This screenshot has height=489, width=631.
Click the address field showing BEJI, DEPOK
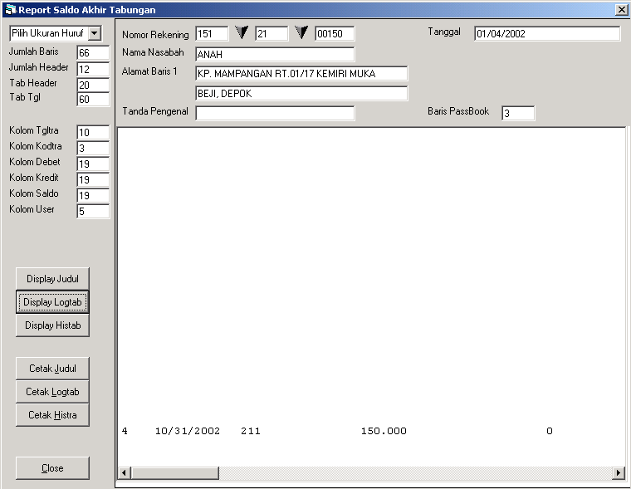click(301, 93)
